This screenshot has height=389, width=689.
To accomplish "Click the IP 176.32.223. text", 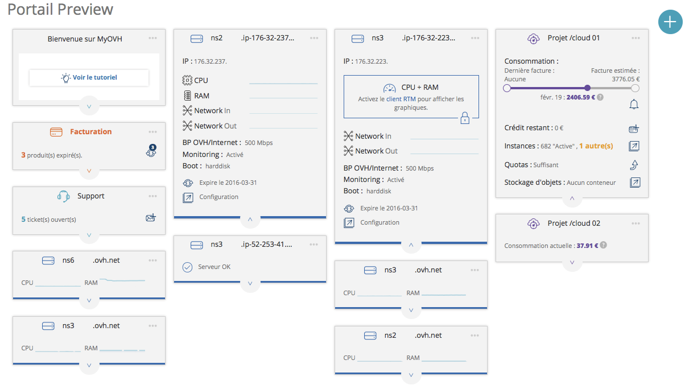I will tap(366, 61).
